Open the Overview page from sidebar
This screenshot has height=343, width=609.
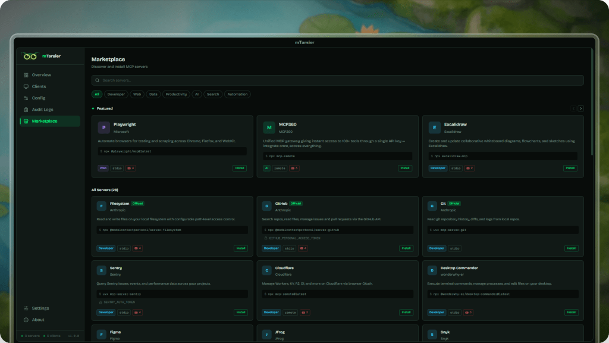(x=41, y=75)
